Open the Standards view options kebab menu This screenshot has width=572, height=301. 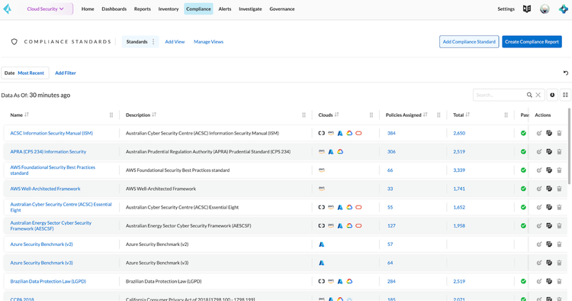coord(153,42)
